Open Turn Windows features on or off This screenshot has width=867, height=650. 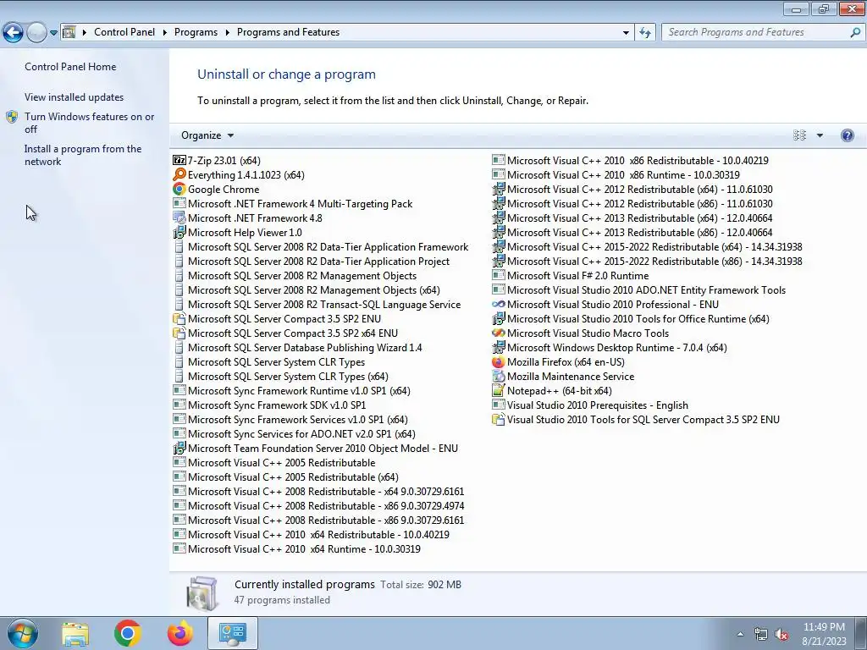click(x=89, y=123)
